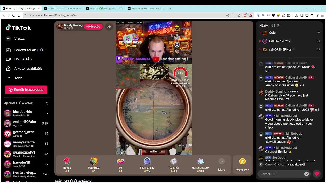Open the hawpb618 live stream

tap(26, 164)
